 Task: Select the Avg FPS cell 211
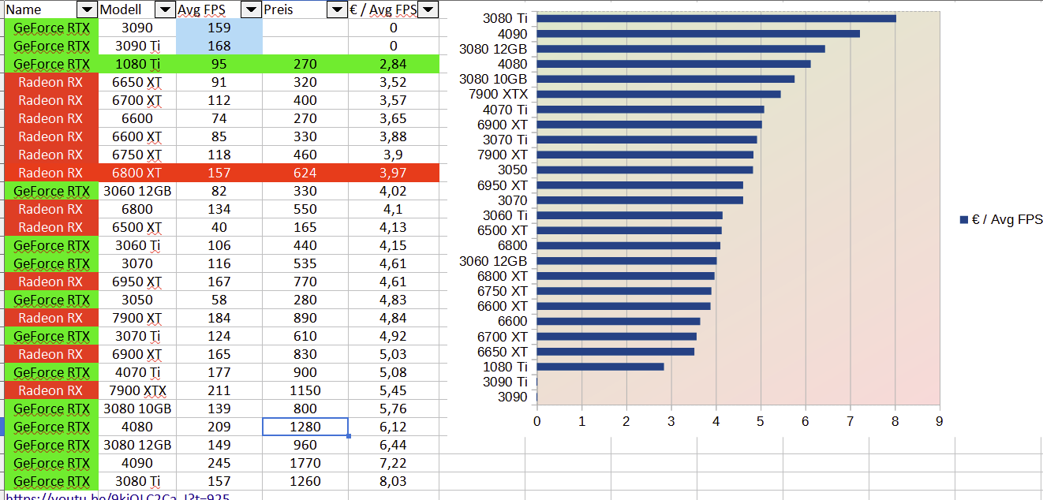(219, 390)
